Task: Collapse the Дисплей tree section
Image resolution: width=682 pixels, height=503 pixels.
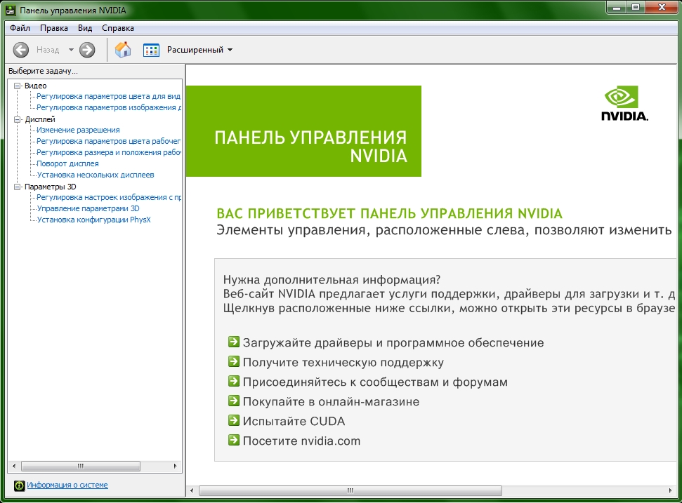Action: (18, 119)
